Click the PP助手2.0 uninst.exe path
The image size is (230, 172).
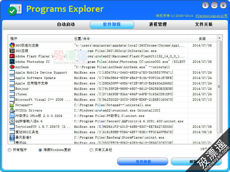tap(109, 116)
